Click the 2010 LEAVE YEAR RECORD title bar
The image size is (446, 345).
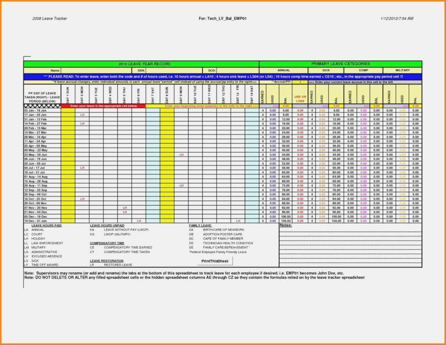click(144, 64)
